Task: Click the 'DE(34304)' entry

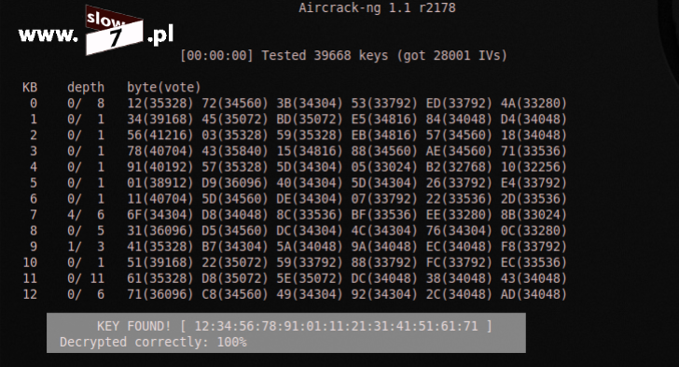Action: click(x=310, y=199)
